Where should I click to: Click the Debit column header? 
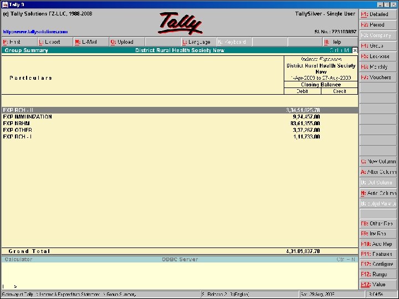303,91
